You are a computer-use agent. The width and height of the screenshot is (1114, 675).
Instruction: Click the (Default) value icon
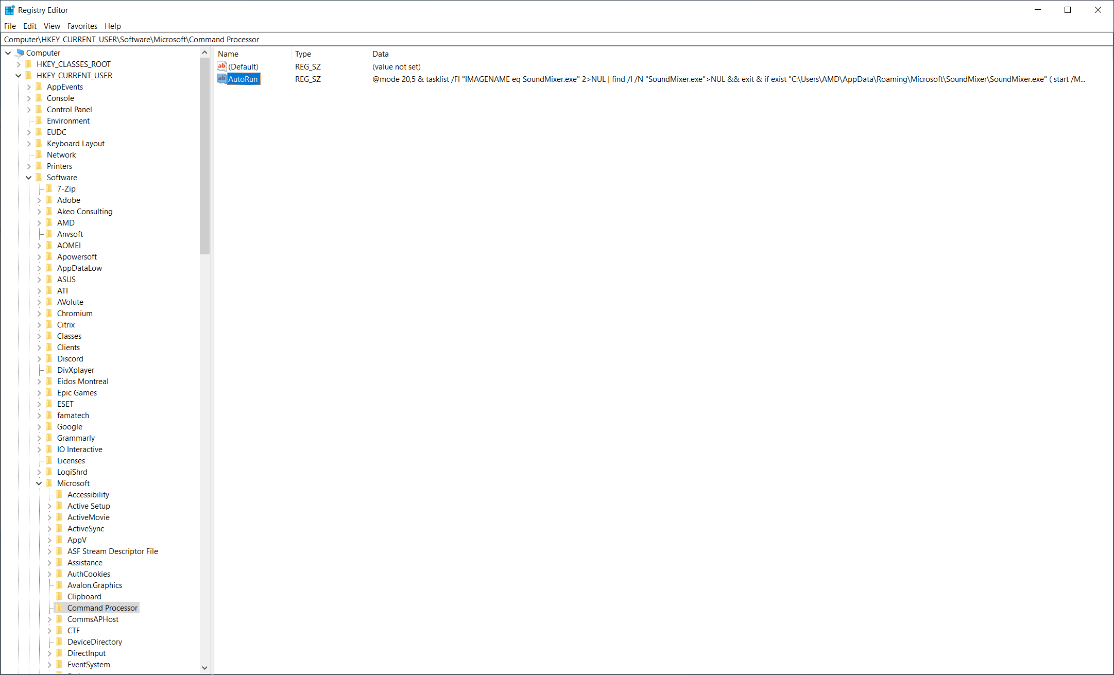point(222,66)
